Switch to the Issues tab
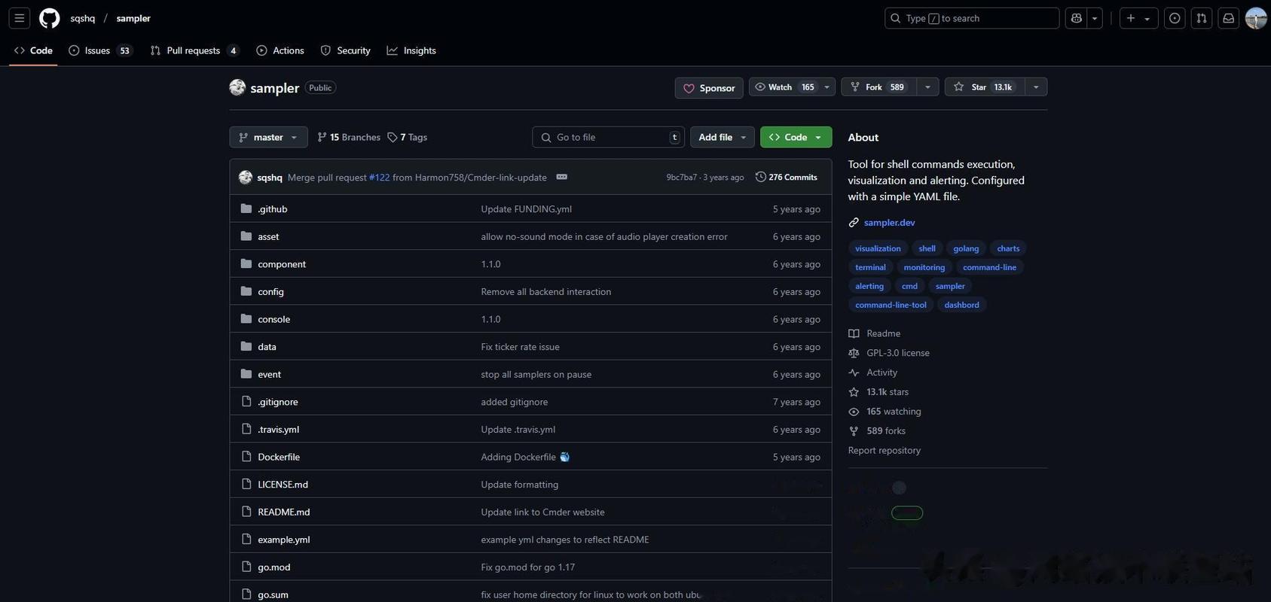This screenshot has height=602, width=1271. pyautogui.click(x=98, y=50)
